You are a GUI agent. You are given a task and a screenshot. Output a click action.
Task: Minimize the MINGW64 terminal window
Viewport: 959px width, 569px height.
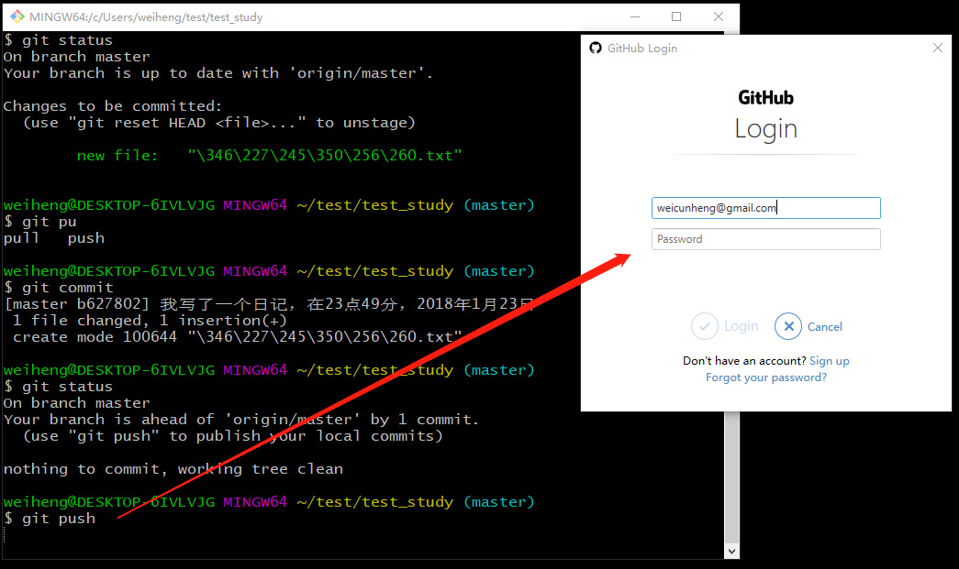(635, 16)
